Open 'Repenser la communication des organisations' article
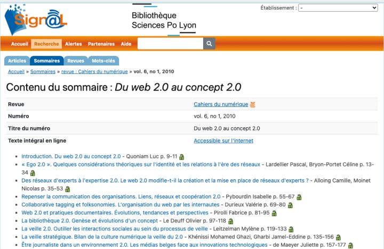 [x=121, y=197]
